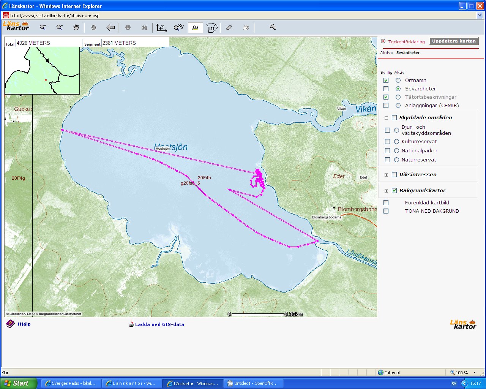The width and height of the screenshot is (486, 389).
Task: Click the page icon in the address bar
Action: 6,16
